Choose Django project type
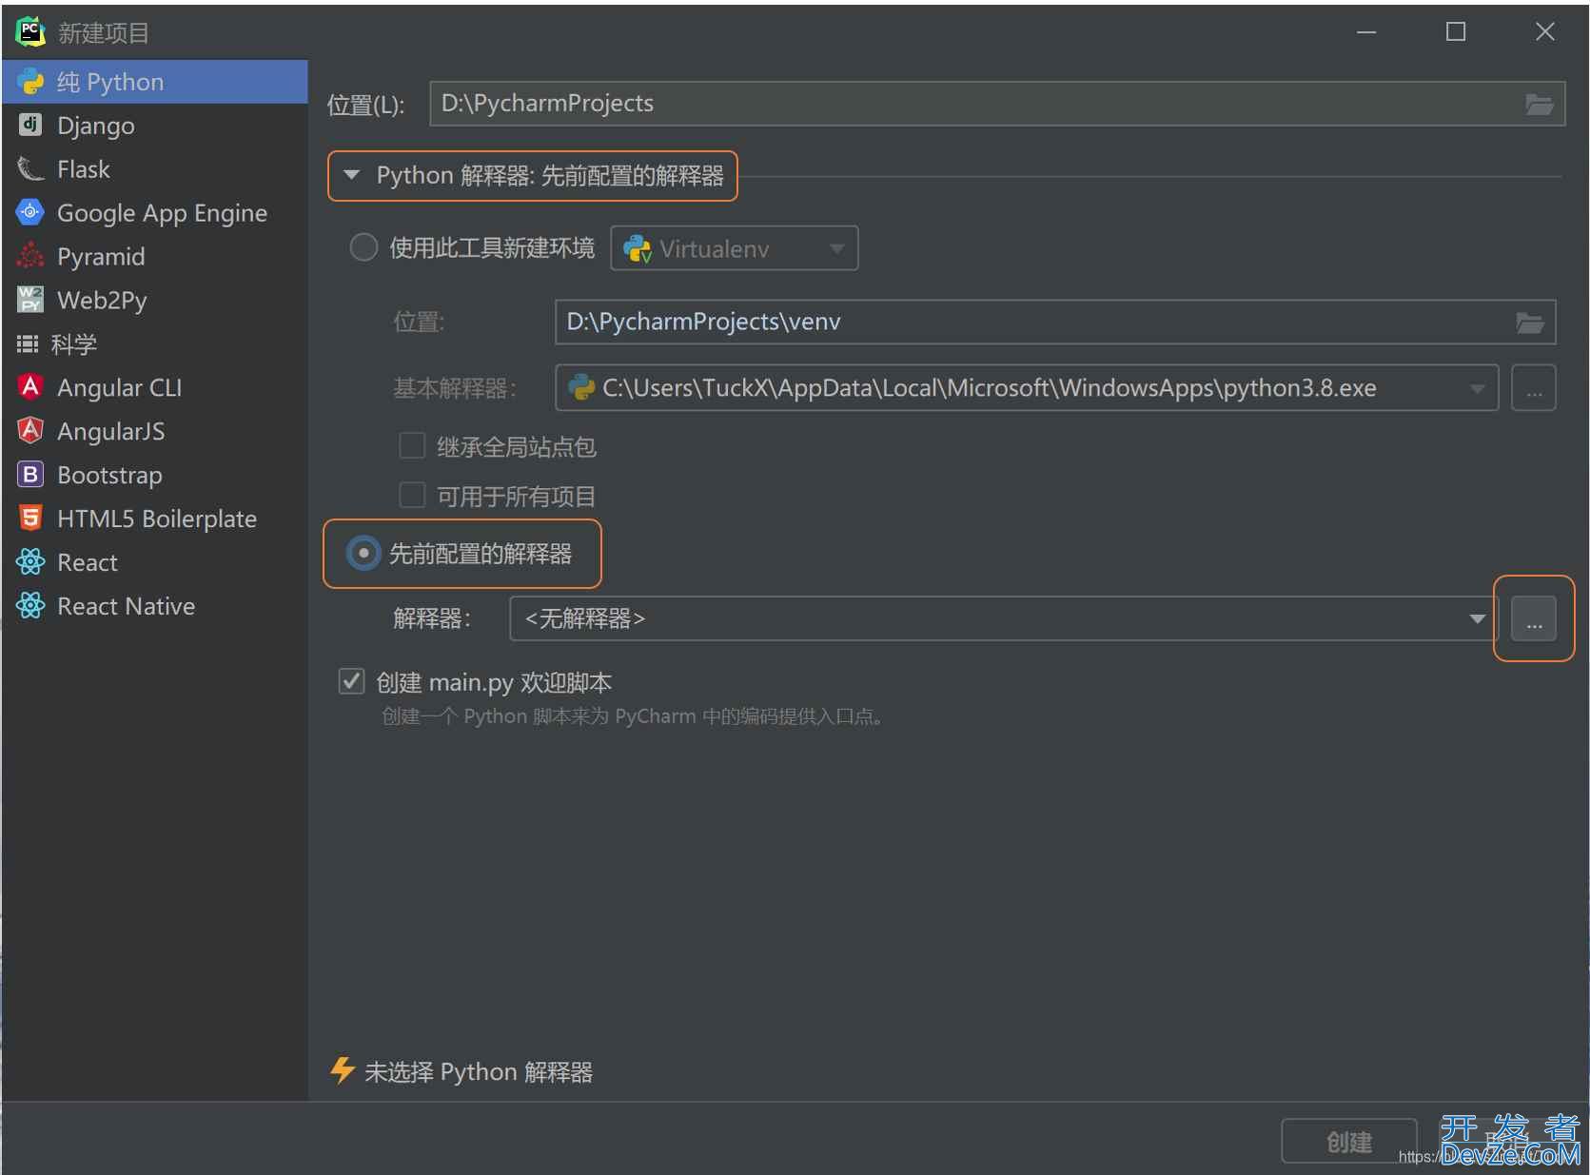 click(x=154, y=126)
